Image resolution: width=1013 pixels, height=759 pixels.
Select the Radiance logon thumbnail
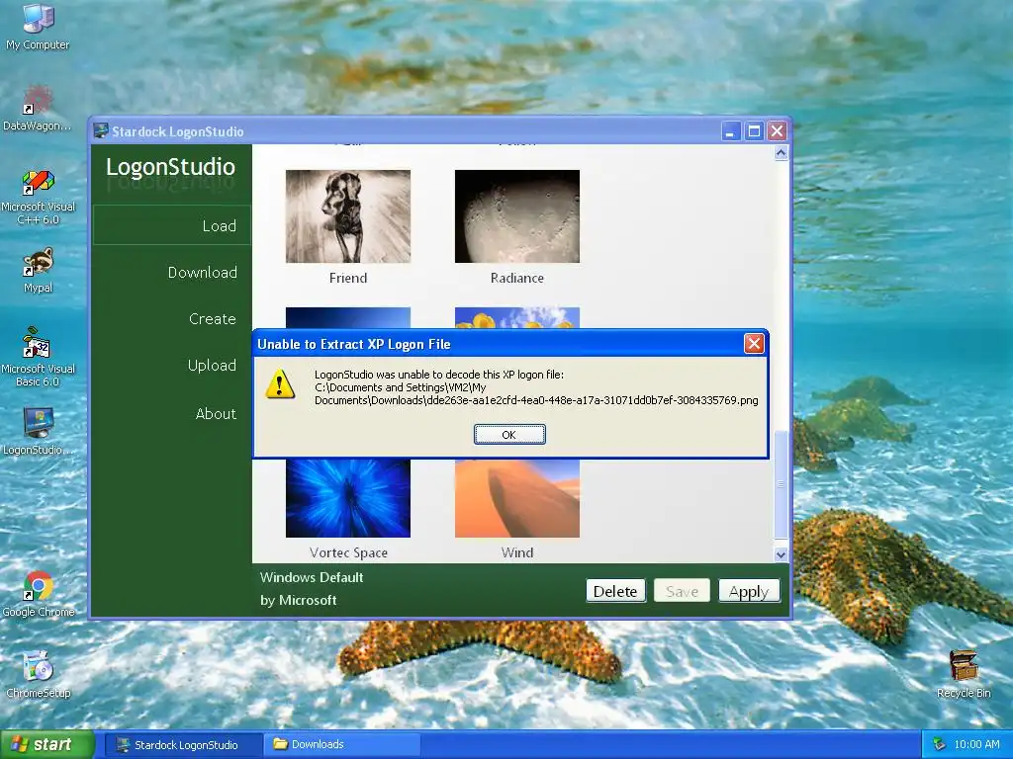coord(516,216)
